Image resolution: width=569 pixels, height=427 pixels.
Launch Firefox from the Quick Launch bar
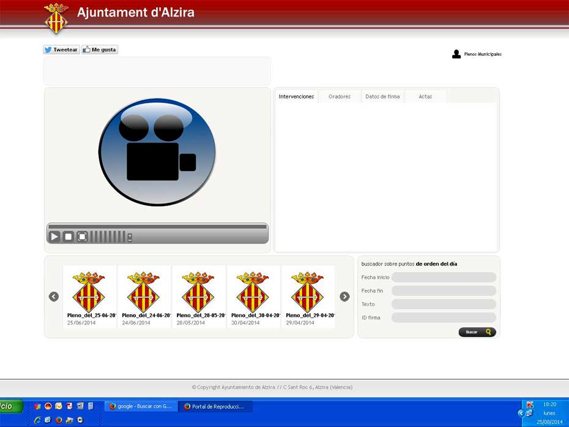pos(58,420)
